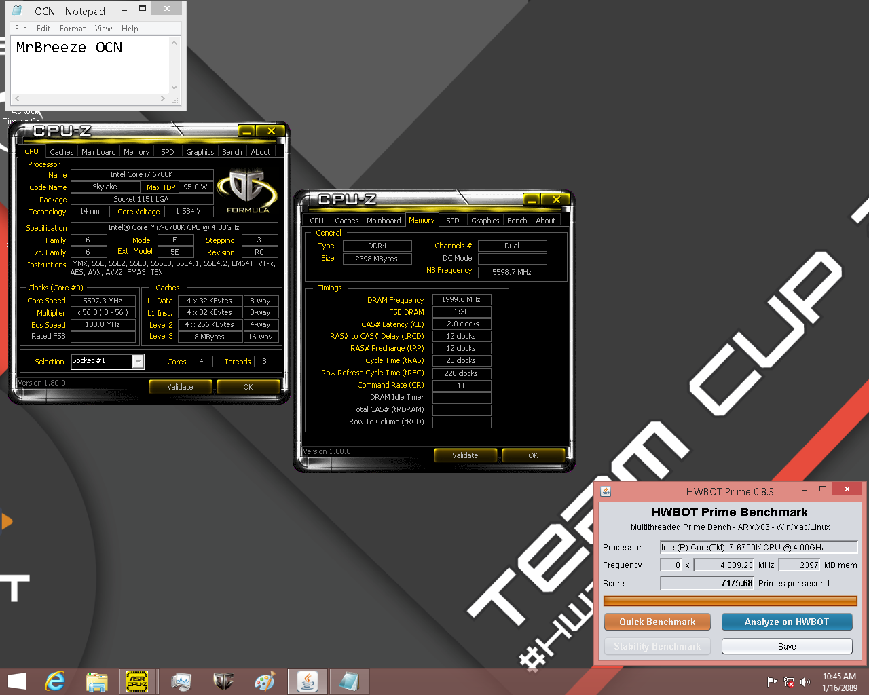
Task: Click OK in the CPU-Z CPU window
Action: coord(248,387)
